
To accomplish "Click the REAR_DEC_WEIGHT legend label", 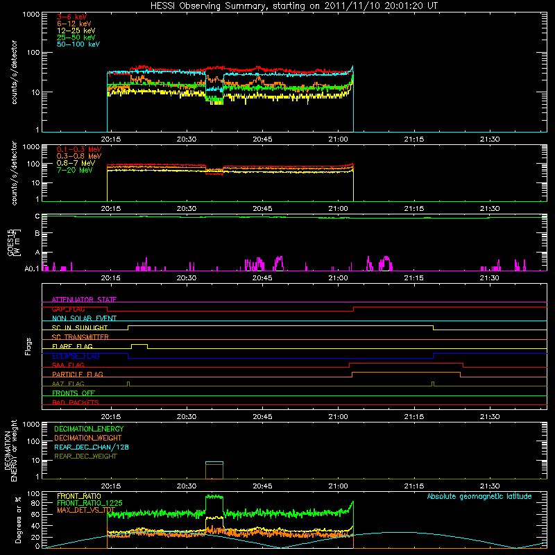I will pos(85,456).
